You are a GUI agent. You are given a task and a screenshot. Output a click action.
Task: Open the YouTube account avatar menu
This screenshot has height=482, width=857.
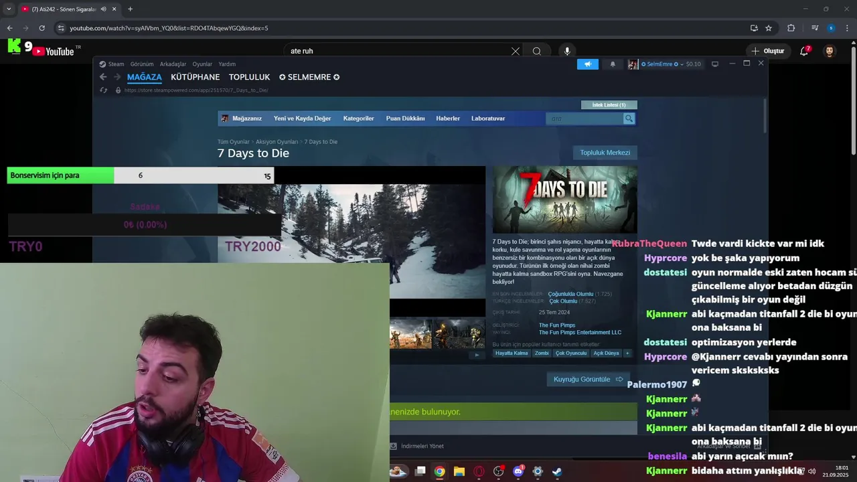pos(830,51)
